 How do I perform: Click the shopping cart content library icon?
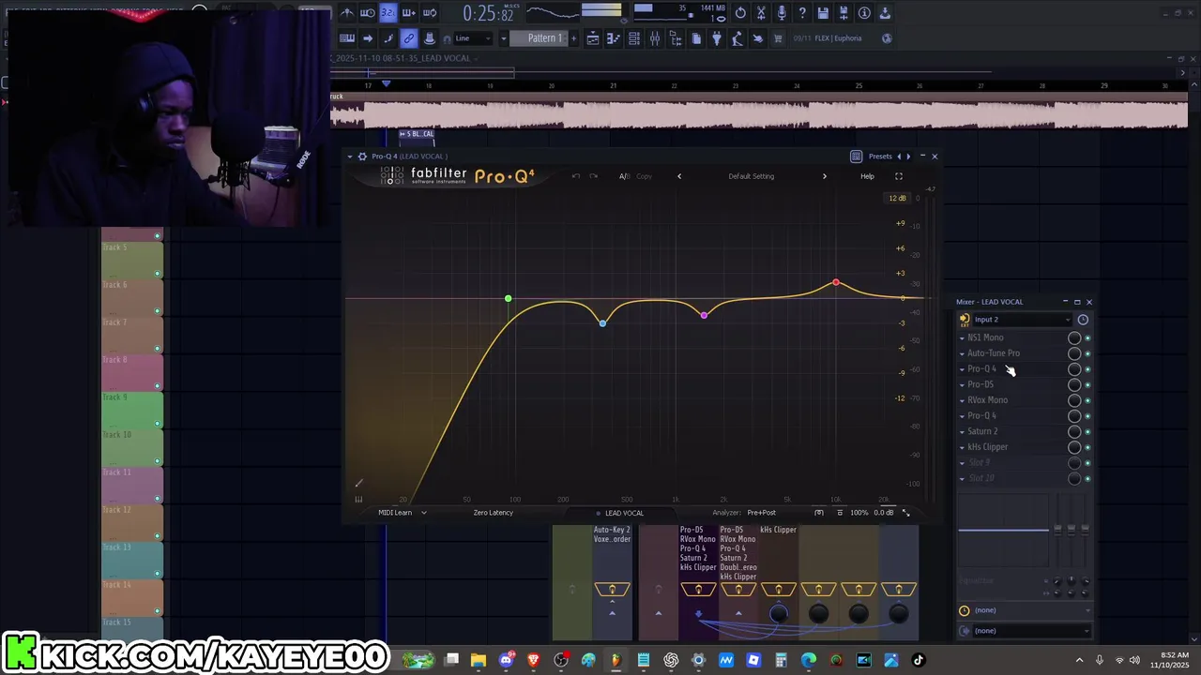coord(777,38)
